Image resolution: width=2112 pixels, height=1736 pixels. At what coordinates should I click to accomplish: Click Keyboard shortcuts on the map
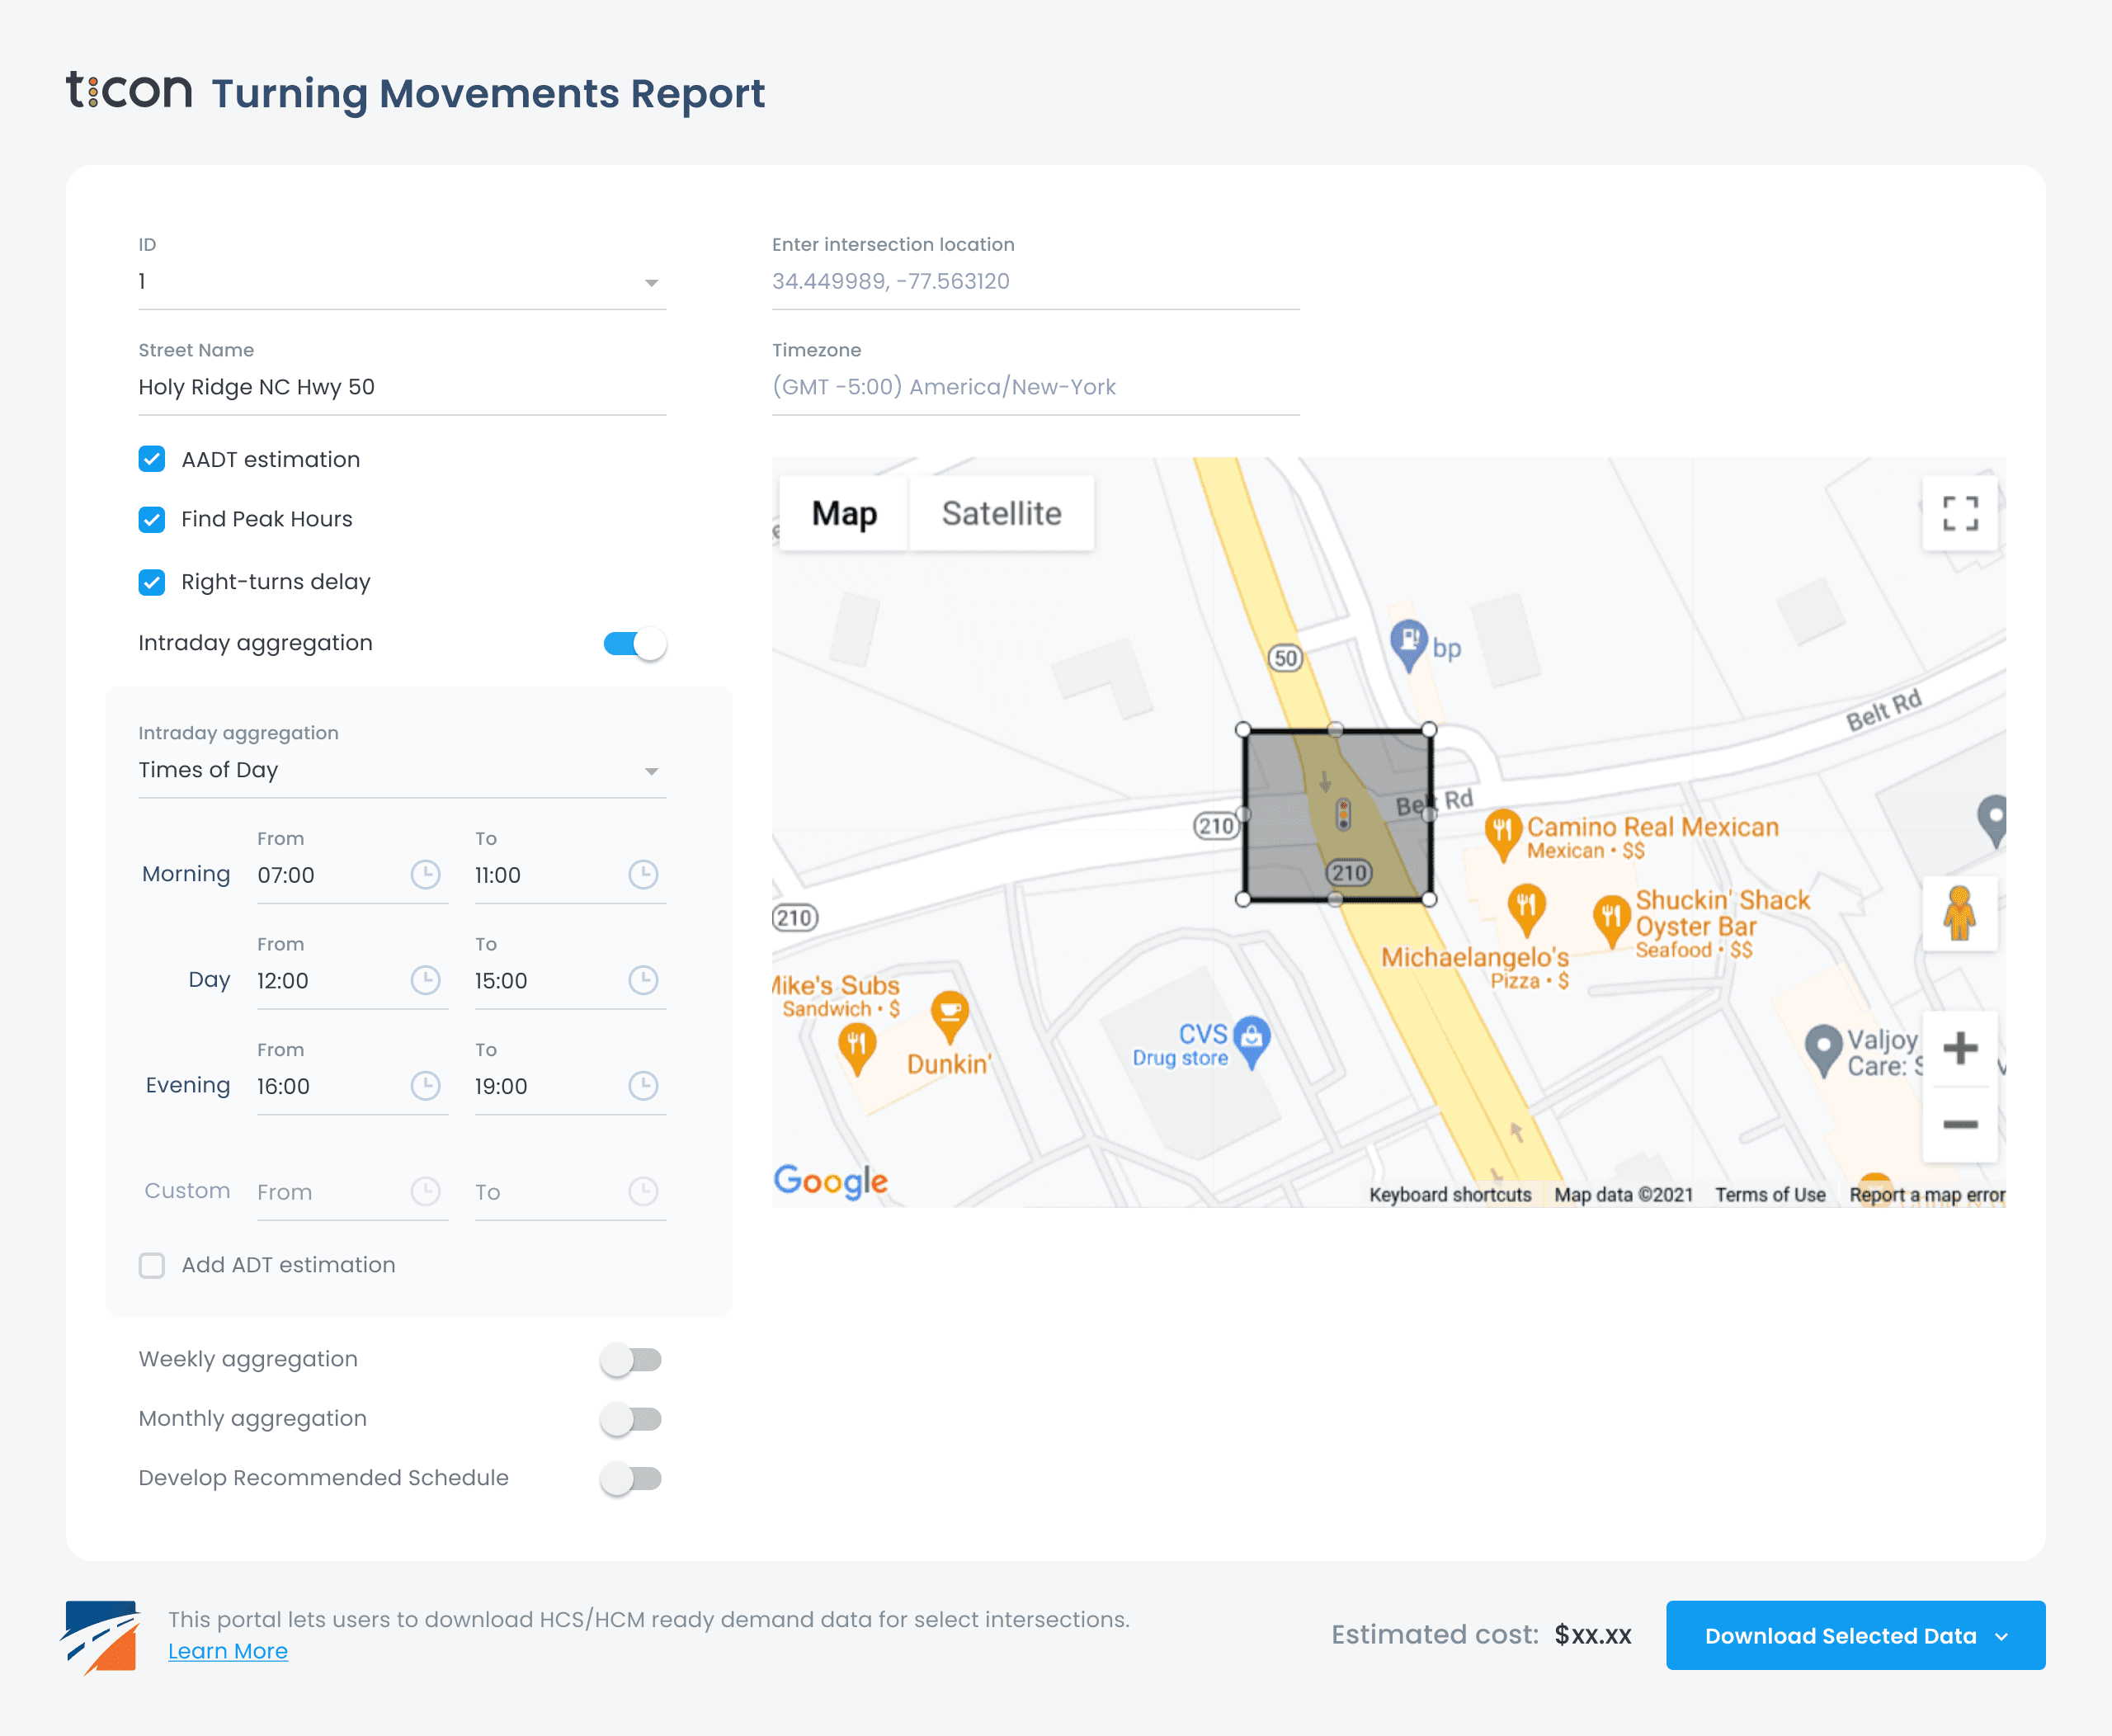[1450, 1194]
